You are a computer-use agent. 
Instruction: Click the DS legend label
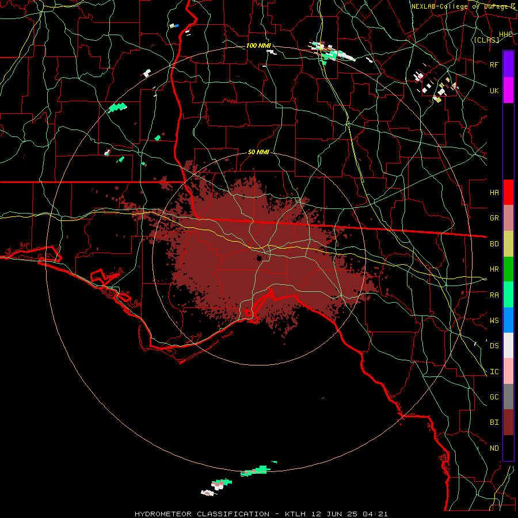pos(494,346)
